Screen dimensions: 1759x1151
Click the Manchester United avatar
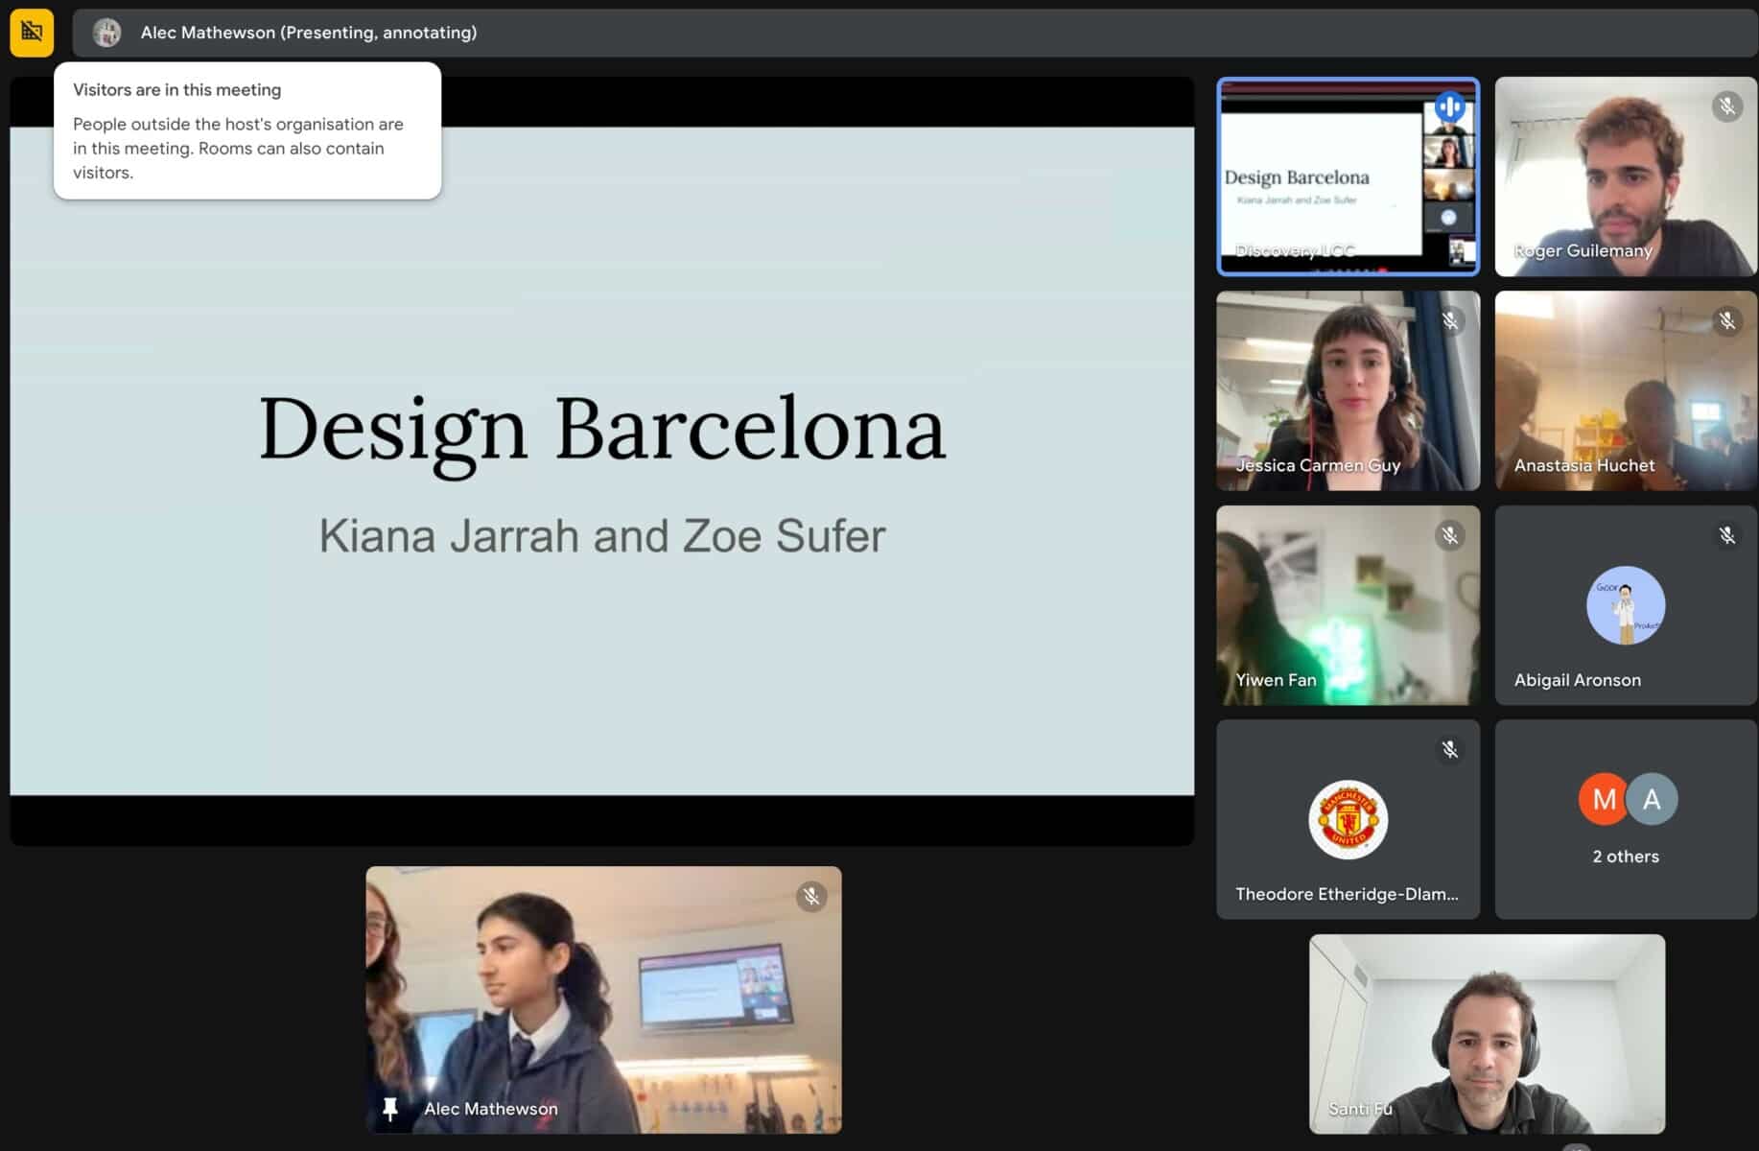pos(1348,819)
